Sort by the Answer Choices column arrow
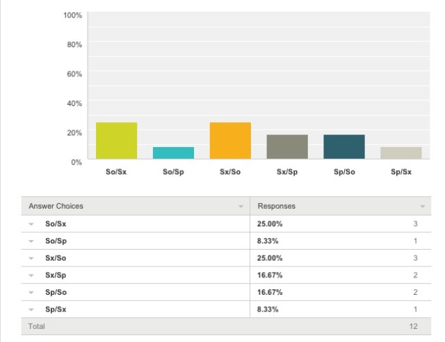Viewport: 445px width, 342px height. [x=241, y=207]
